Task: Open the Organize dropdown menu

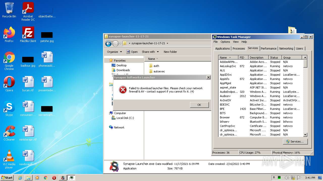Action: pyautogui.click(x=114, y=52)
